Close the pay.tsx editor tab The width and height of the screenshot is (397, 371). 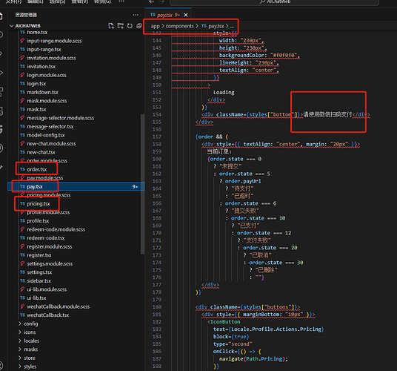click(186, 15)
